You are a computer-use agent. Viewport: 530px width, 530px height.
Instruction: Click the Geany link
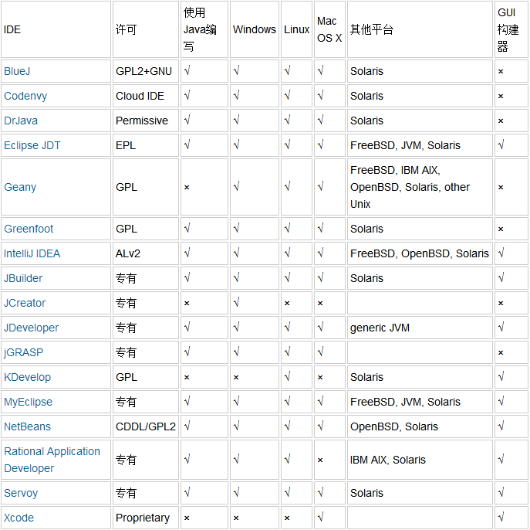(x=20, y=187)
